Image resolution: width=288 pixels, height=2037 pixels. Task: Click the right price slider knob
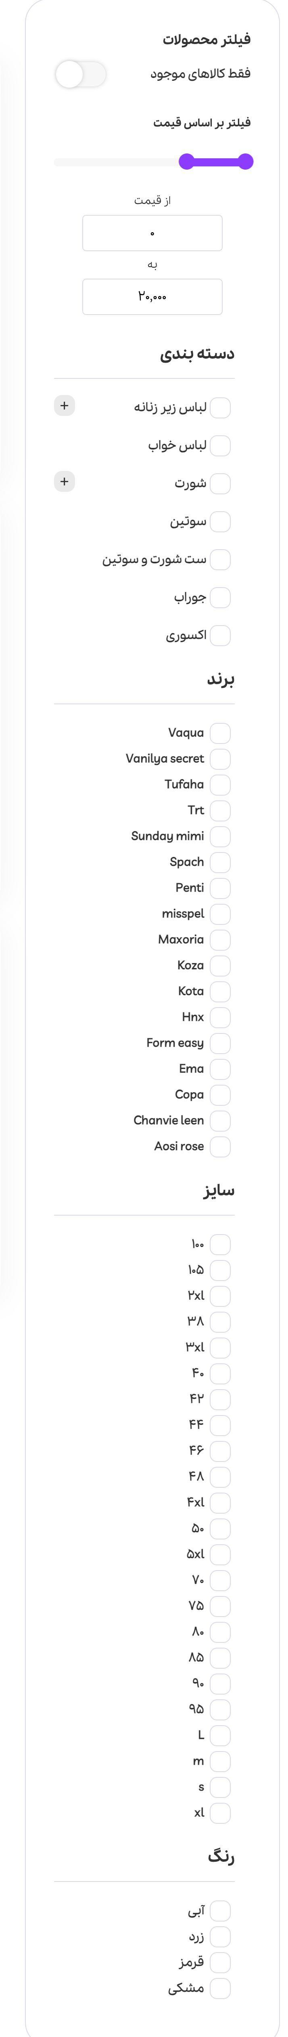coord(245,162)
